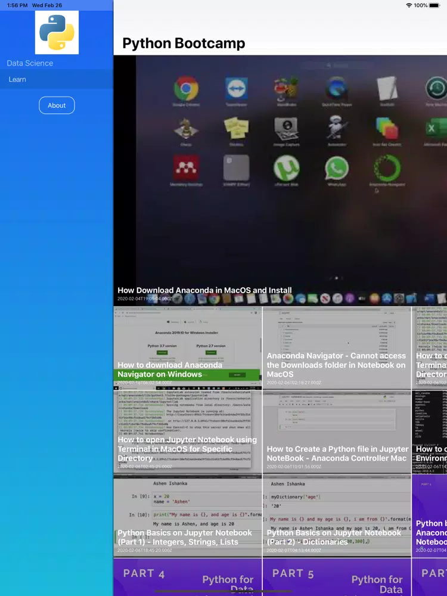Open the partially visible purple 'Python' video in third column
The width and height of the screenshot is (447, 596).
[x=430, y=516]
